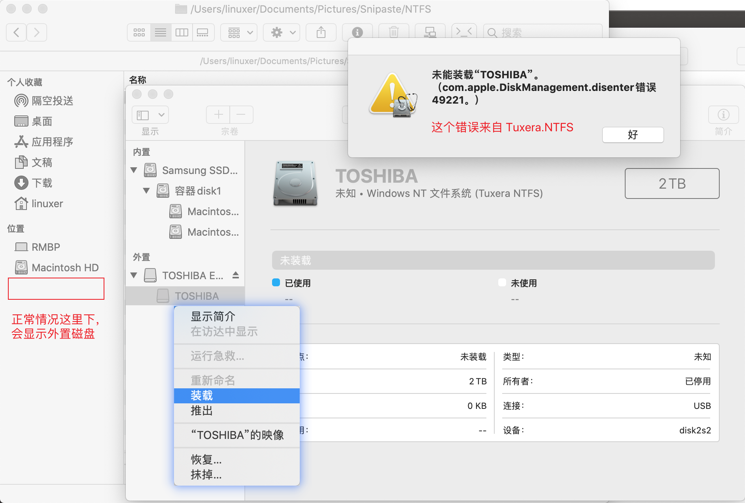Click the trash icon in Finder toolbar
745x503 pixels.
[x=393, y=32]
